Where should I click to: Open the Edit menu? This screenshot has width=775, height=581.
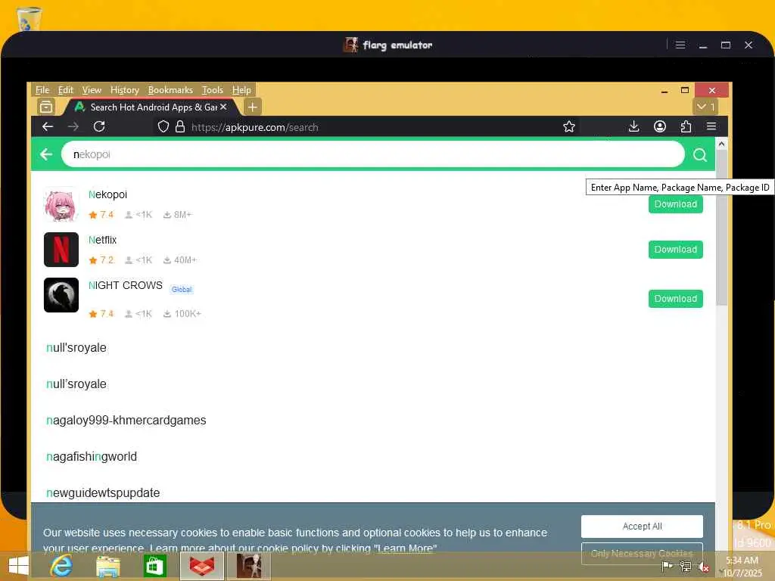pos(65,90)
